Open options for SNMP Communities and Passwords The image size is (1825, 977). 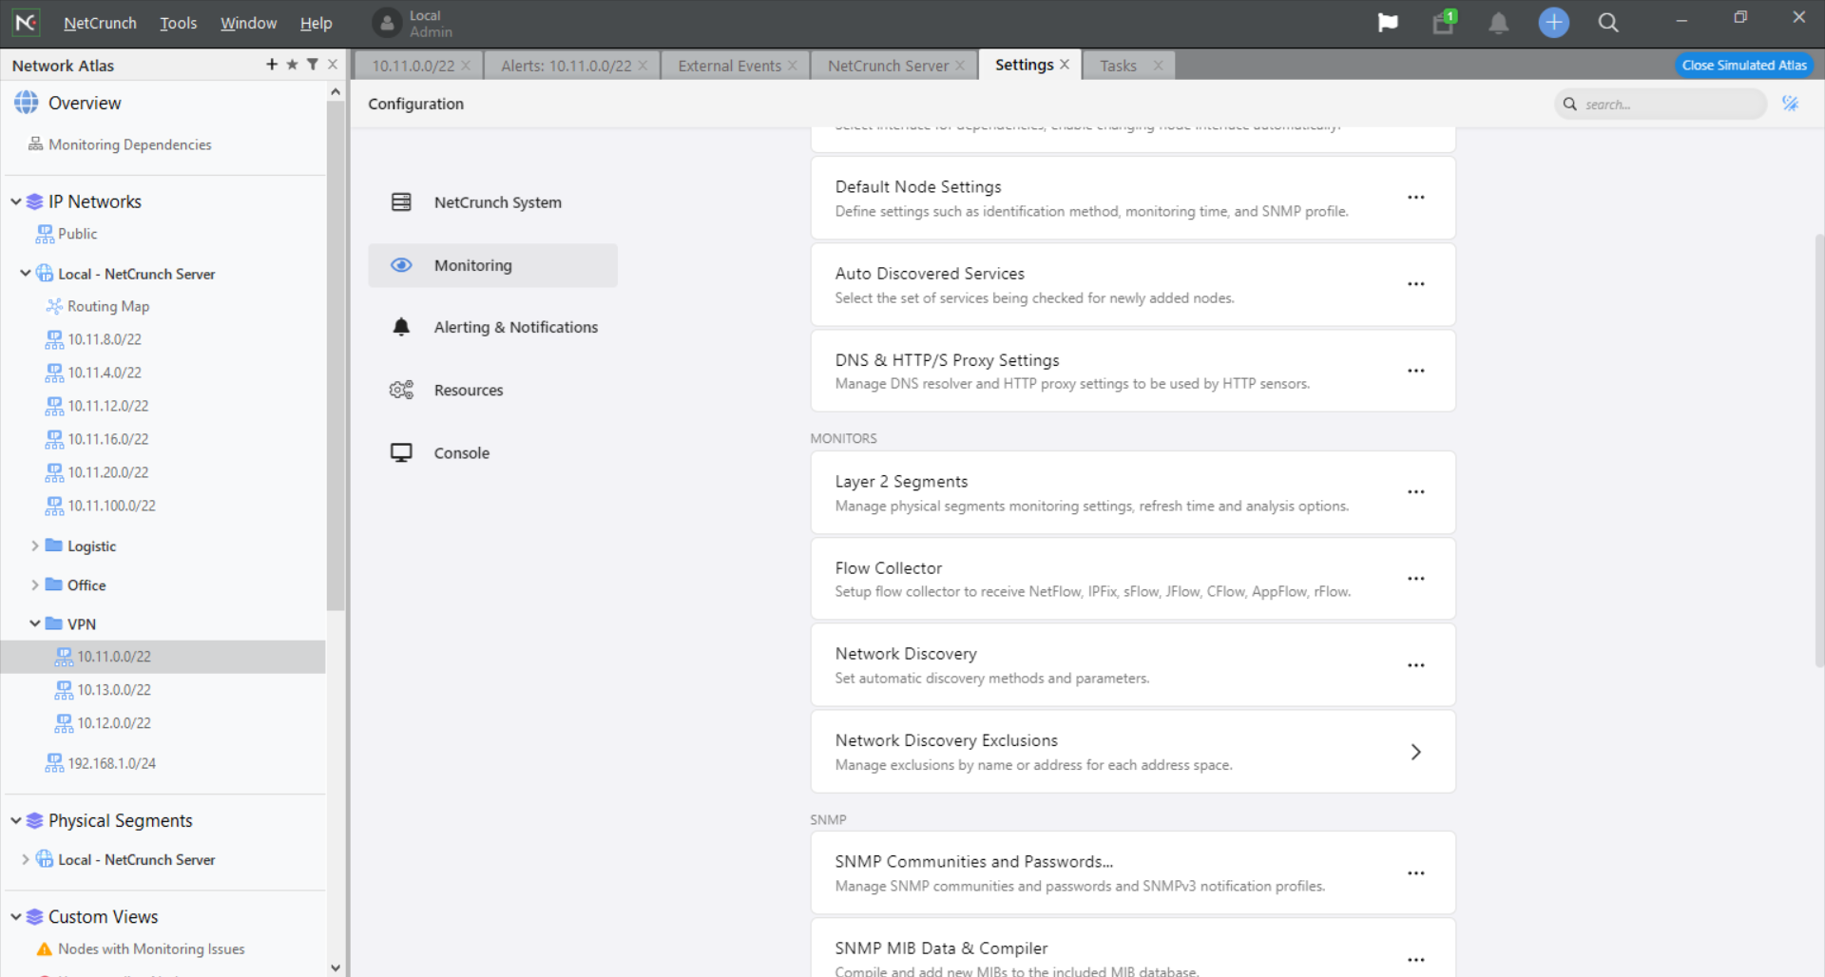pyautogui.click(x=1416, y=873)
